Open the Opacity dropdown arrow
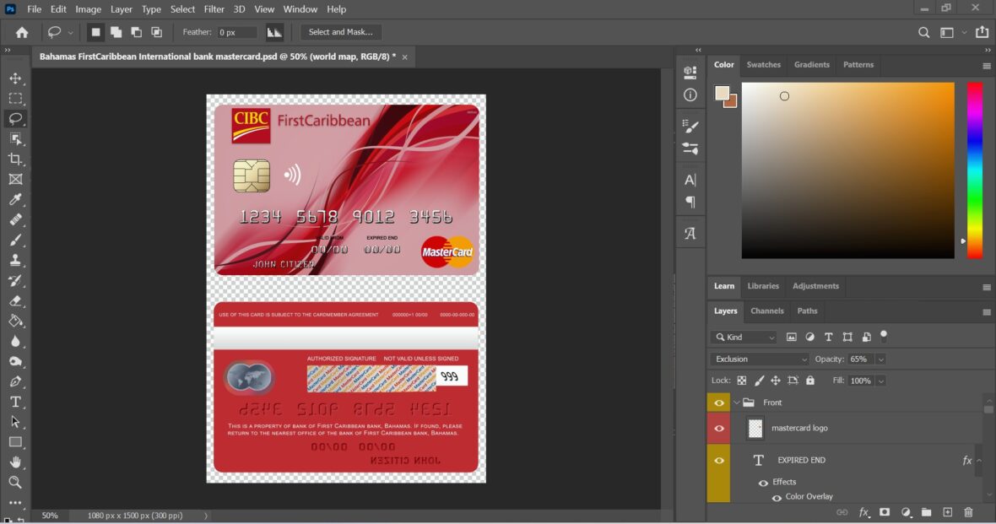This screenshot has width=996, height=524. click(880, 359)
